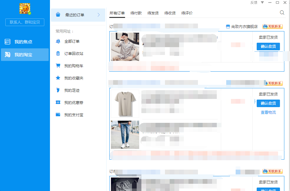Minimize the window
Viewport: 290px width, 191px height.
270,3
